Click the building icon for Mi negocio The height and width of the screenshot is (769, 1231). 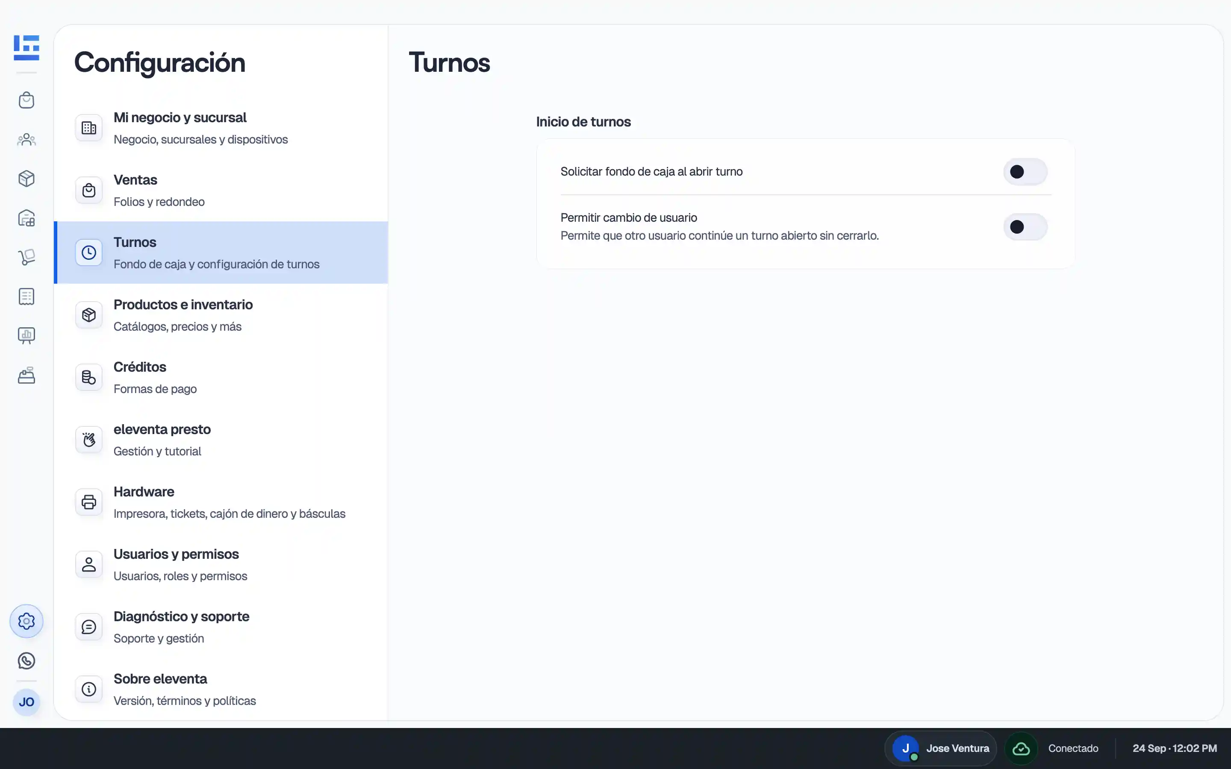coord(89,128)
